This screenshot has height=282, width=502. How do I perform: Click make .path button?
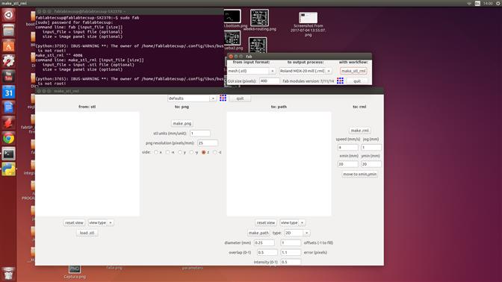coord(258,233)
